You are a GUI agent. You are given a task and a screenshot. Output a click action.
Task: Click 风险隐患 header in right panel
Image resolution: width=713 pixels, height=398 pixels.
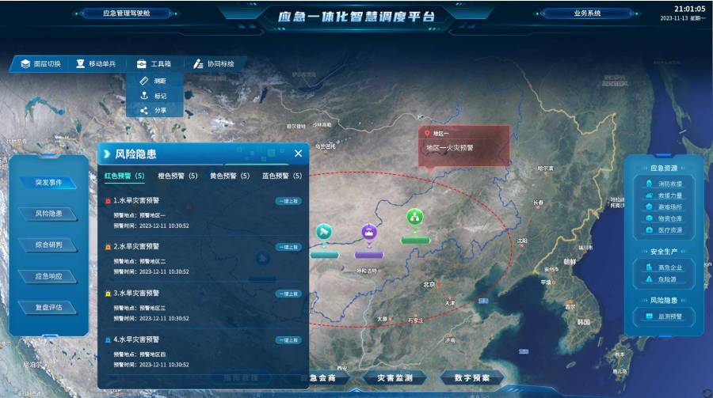pos(664,301)
